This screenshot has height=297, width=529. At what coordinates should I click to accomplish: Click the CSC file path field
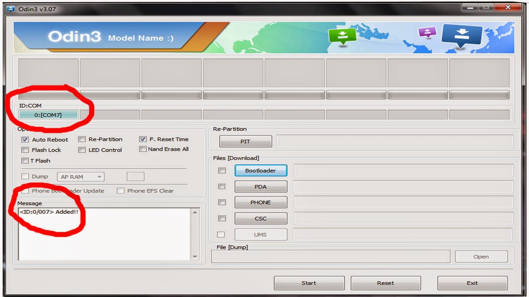point(403,218)
